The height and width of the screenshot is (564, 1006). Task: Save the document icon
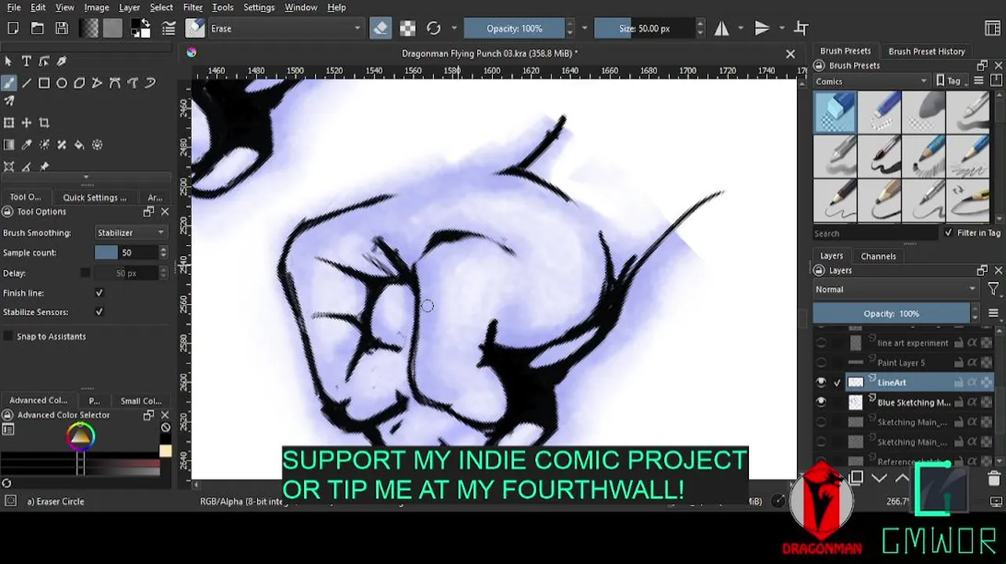pos(62,28)
